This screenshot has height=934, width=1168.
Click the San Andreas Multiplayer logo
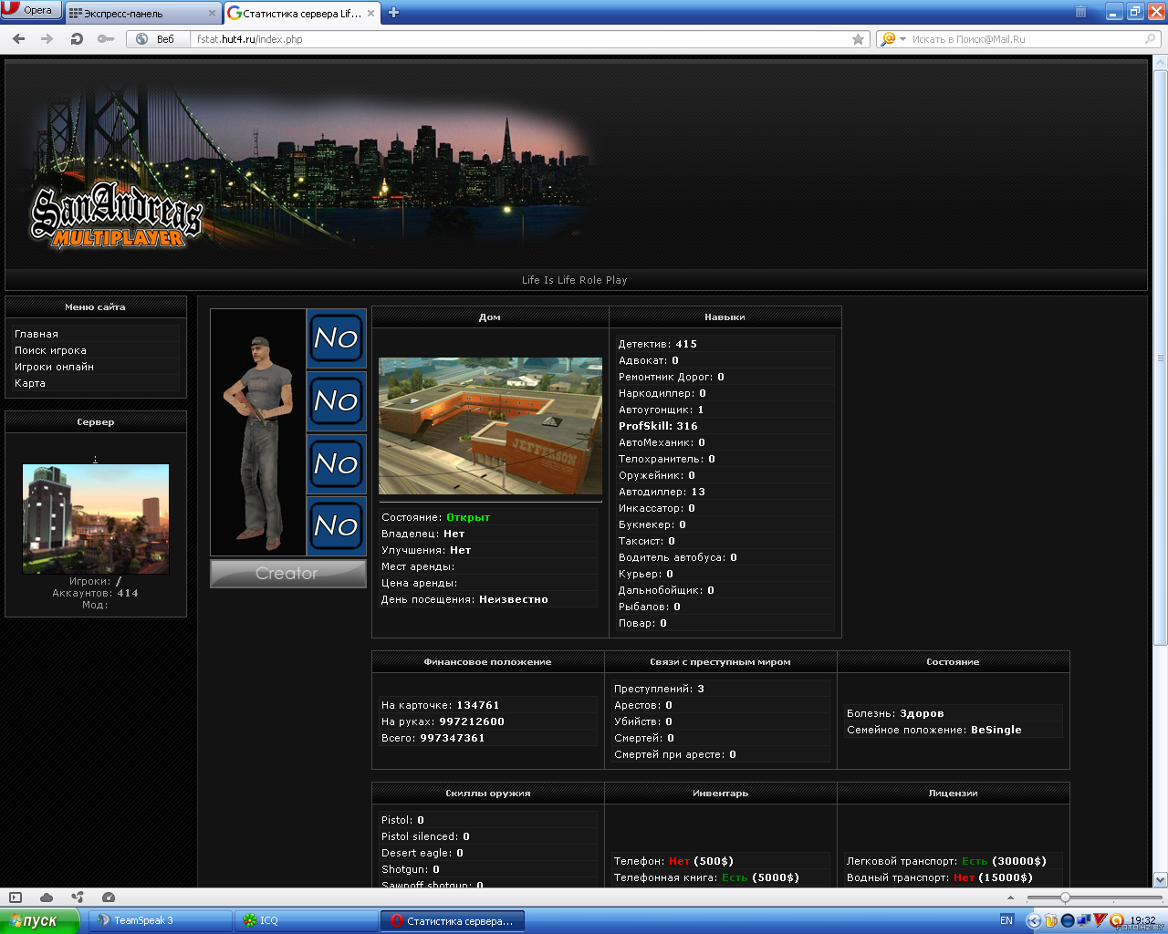tap(116, 216)
